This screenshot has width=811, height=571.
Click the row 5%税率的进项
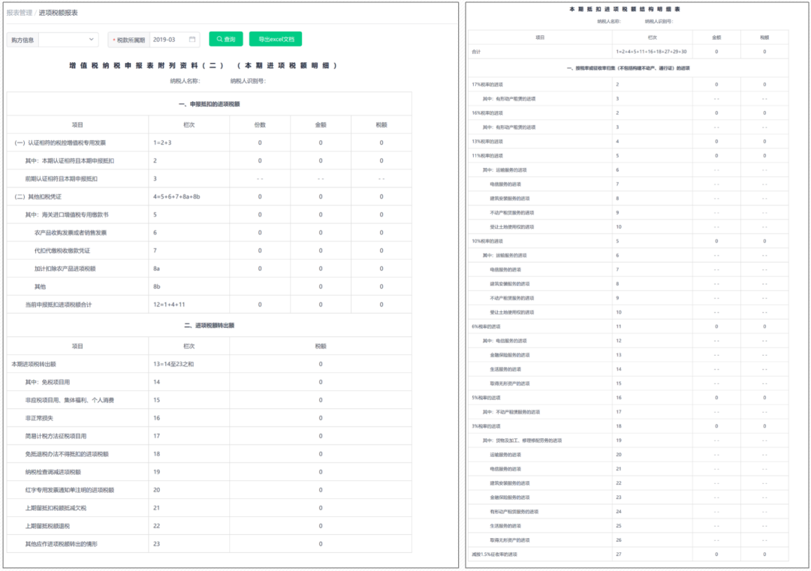point(629,398)
